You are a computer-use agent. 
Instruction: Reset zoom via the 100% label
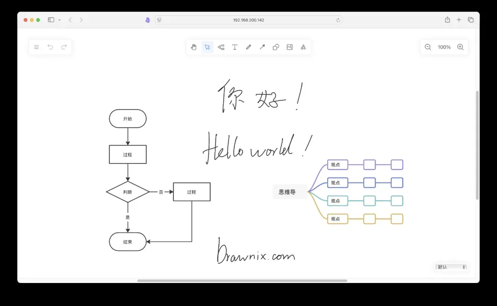pyautogui.click(x=444, y=47)
